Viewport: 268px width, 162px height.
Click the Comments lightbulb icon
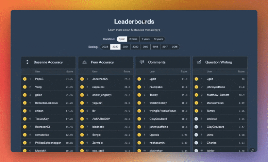(141, 62)
